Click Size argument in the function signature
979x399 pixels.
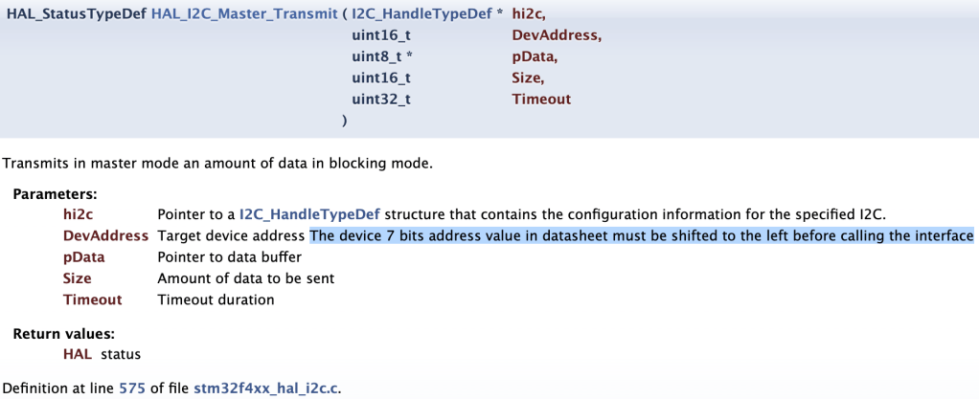[x=528, y=78]
